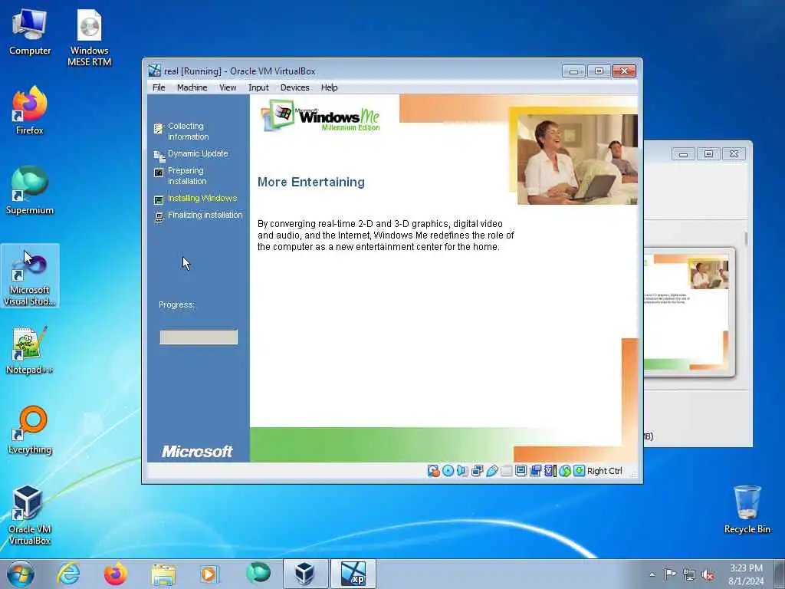Click the Dynamic Update step
The image size is (785, 589).
tap(191, 154)
